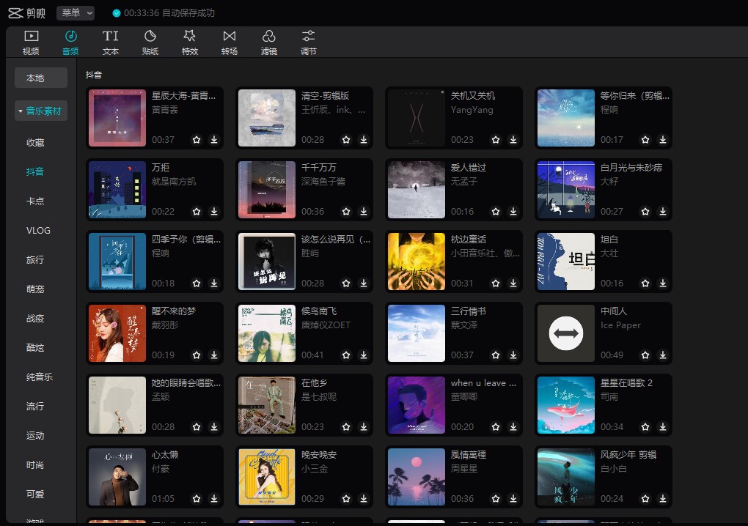Open the VLOG music category
Image resolution: width=748 pixels, height=526 pixels.
tap(38, 230)
